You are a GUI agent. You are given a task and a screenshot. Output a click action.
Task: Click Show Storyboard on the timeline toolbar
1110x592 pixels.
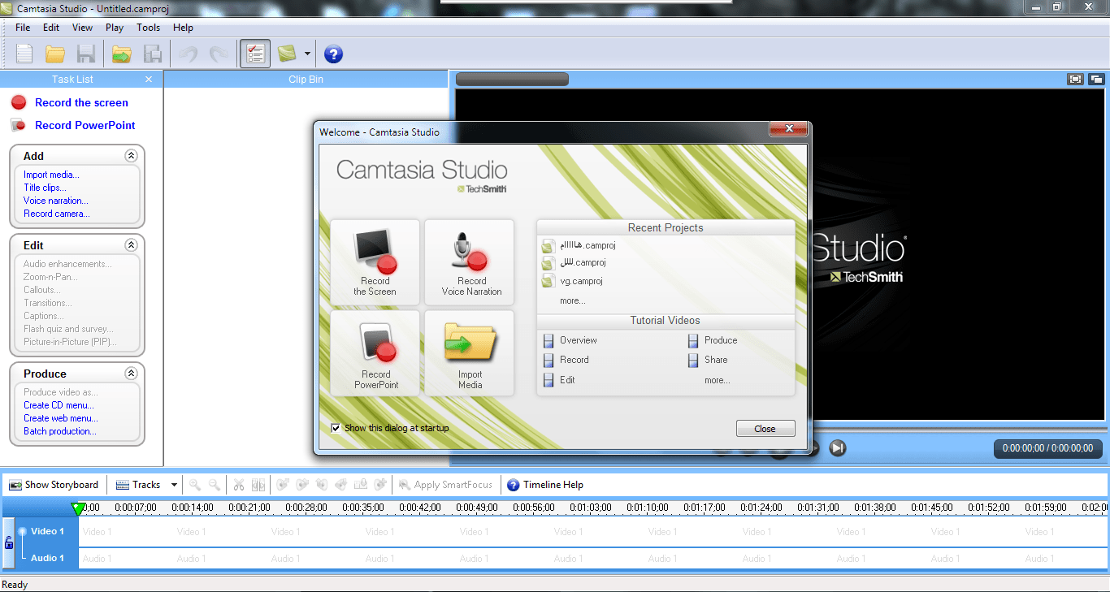pyautogui.click(x=54, y=485)
